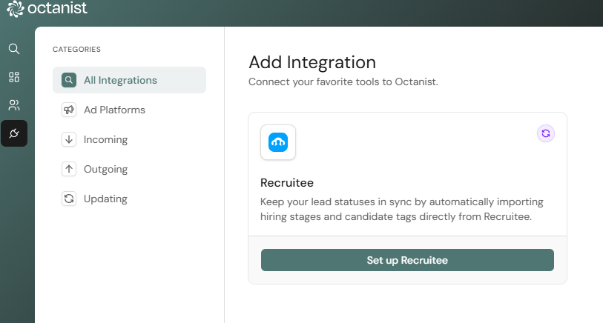Click the Ad Platforms megaphone icon
603x323 pixels.
pyautogui.click(x=69, y=110)
